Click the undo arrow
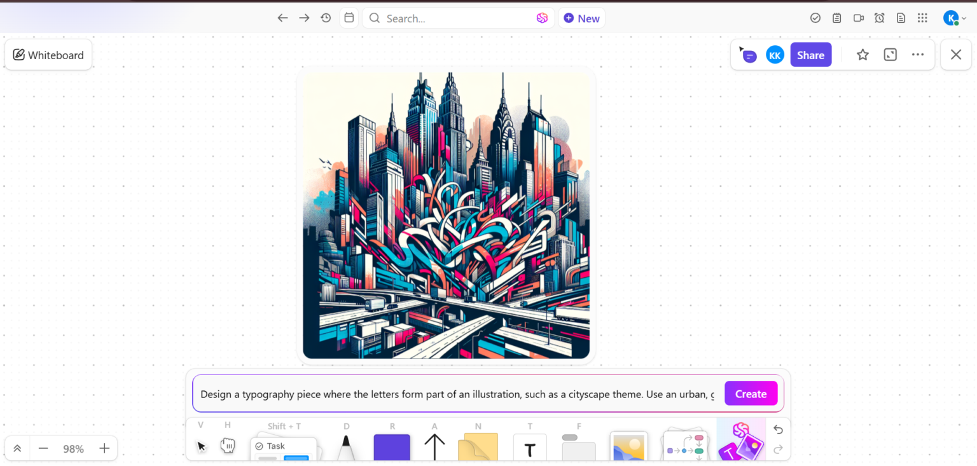The image size is (977, 466). coord(777,430)
